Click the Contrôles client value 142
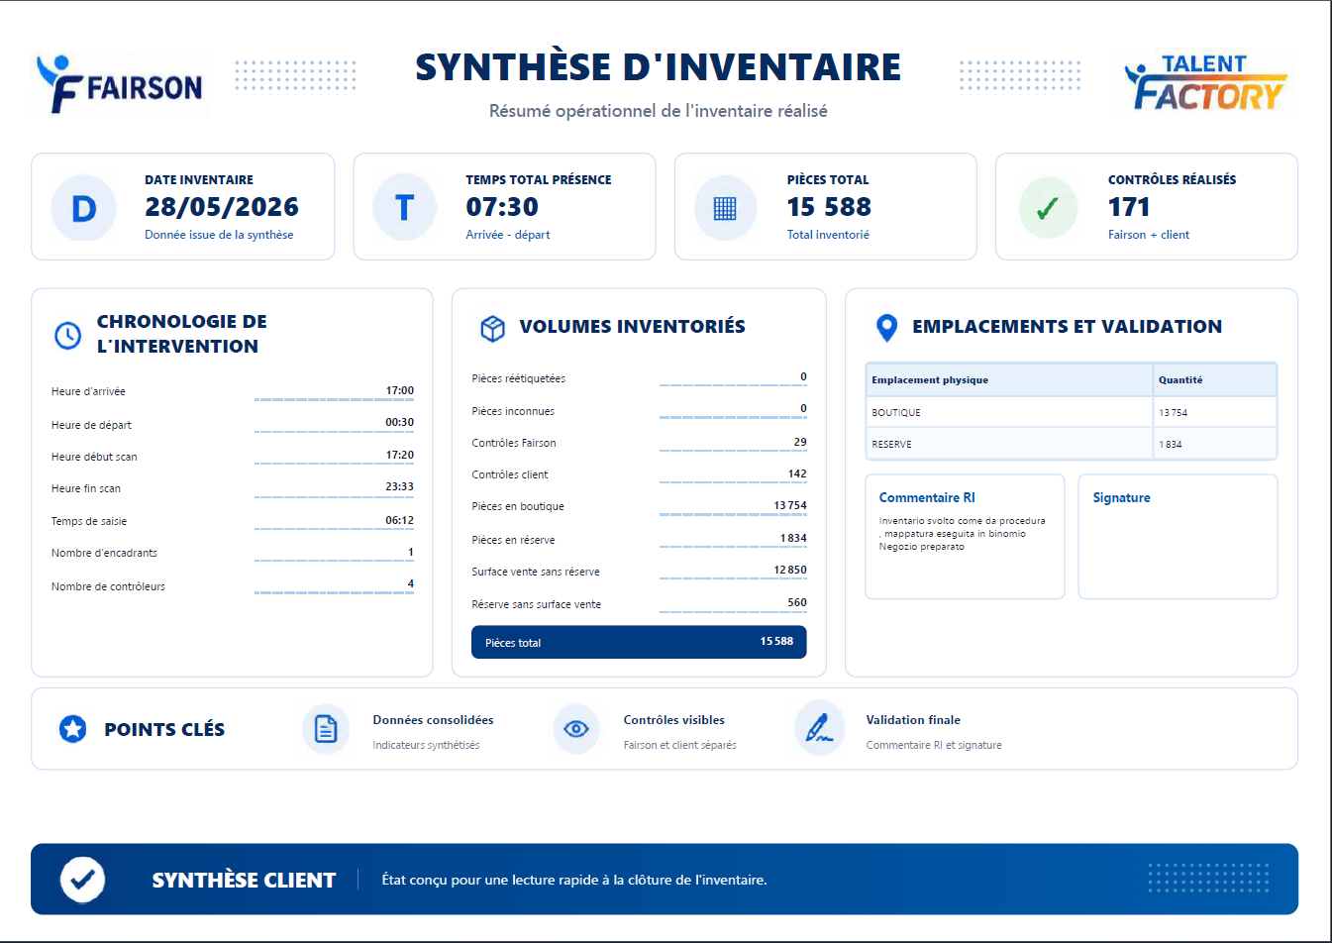The image size is (1332, 943). click(x=797, y=473)
